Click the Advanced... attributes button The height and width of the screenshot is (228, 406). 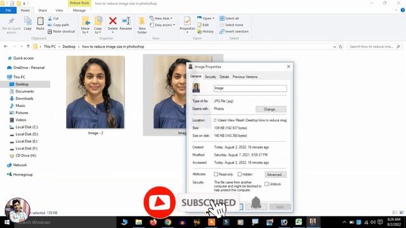(x=275, y=175)
